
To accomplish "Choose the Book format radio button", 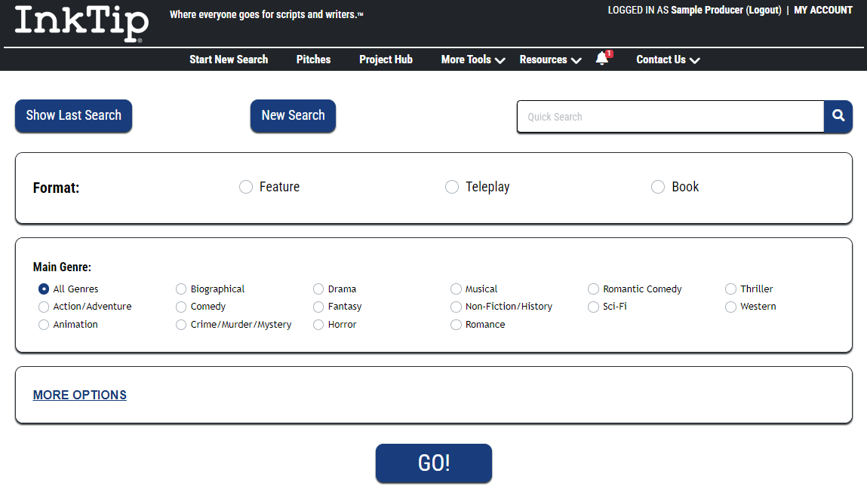I will [x=658, y=187].
